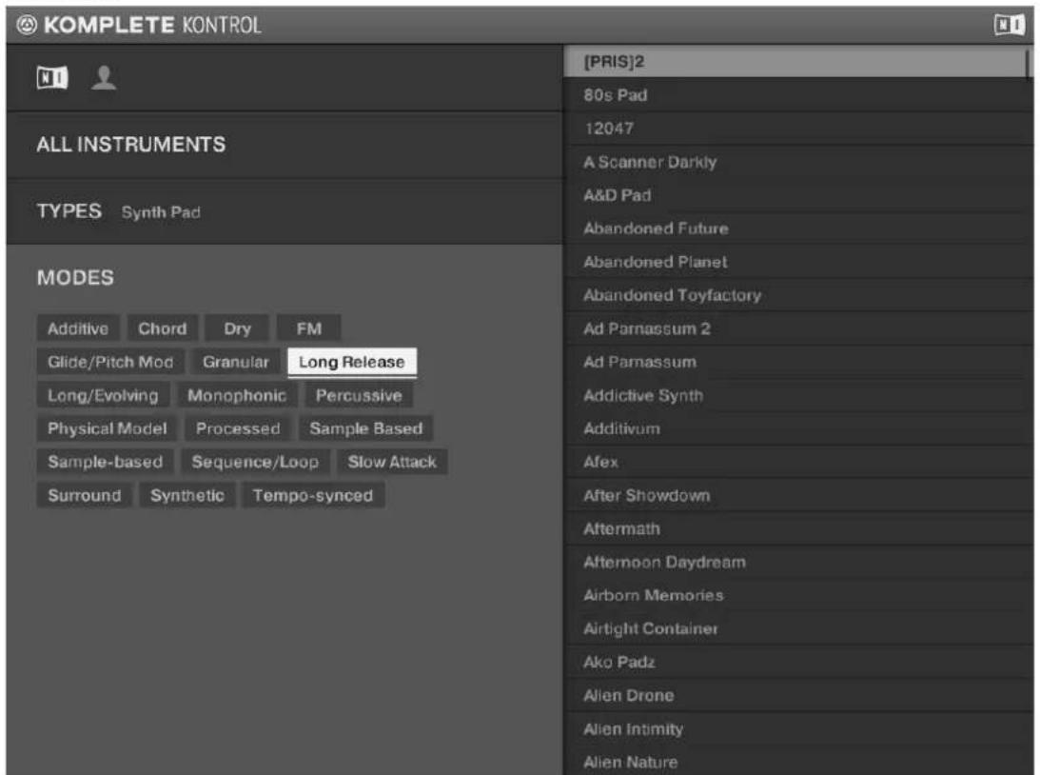The height and width of the screenshot is (775, 1040).
Task: Click the Komplete Kontrol logo icon
Action: pos(27,25)
